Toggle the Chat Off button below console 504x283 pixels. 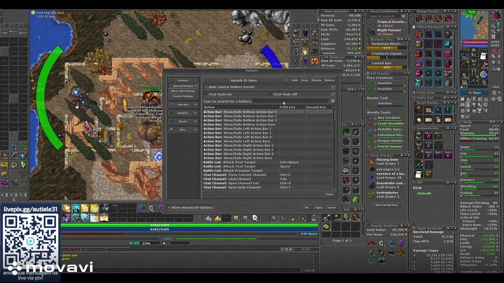coord(309,270)
